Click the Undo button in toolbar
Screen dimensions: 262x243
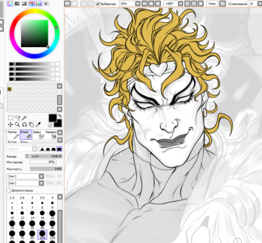(x=68, y=3)
